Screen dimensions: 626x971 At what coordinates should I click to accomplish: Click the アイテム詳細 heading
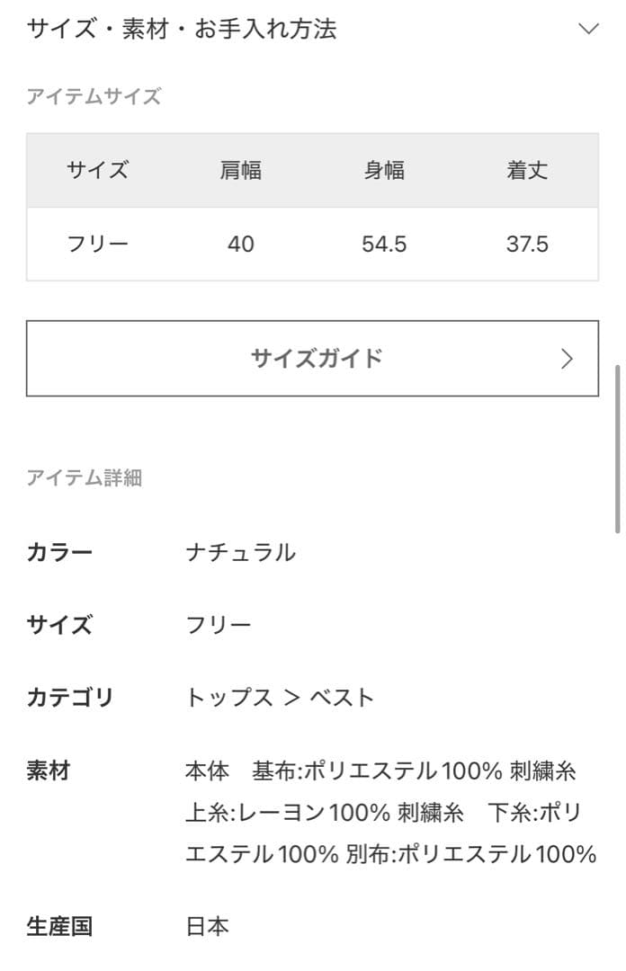pos(84,477)
